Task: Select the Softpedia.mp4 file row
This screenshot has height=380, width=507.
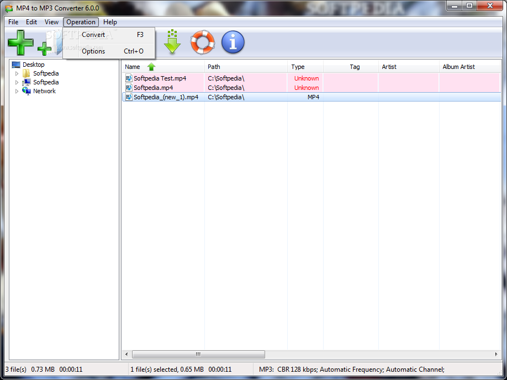Action: tap(311, 88)
